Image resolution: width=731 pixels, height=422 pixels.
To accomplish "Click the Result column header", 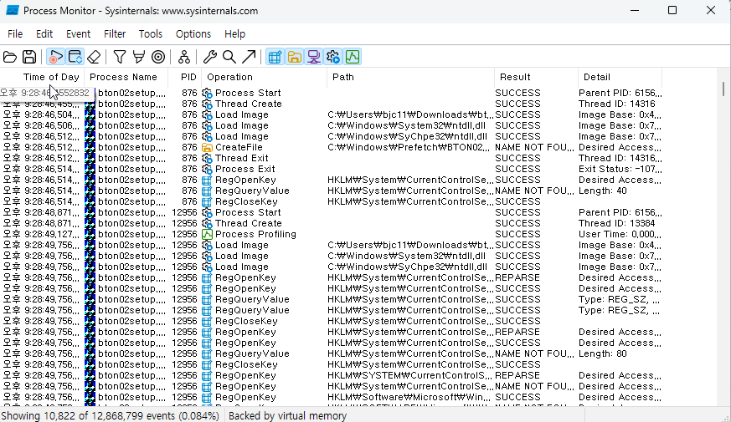I will 536,77.
